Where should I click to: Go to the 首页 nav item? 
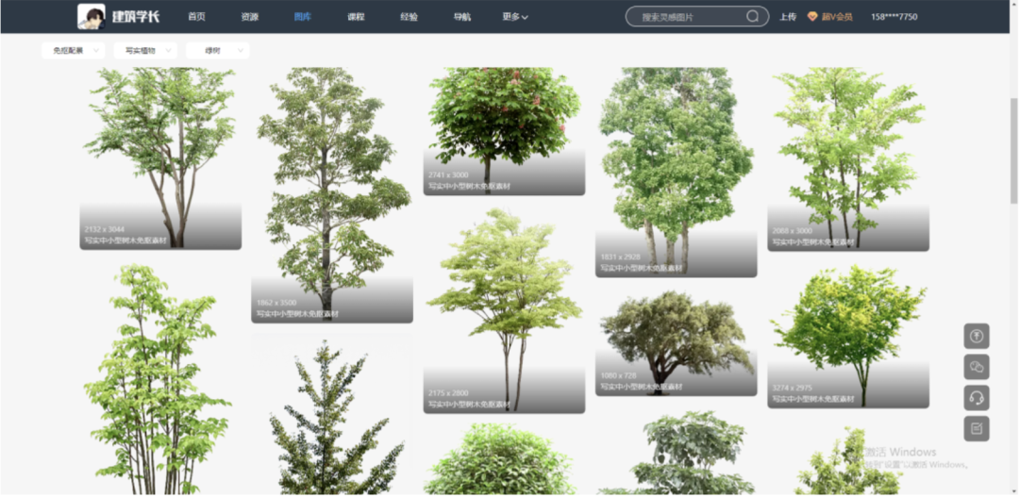pos(196,17)
